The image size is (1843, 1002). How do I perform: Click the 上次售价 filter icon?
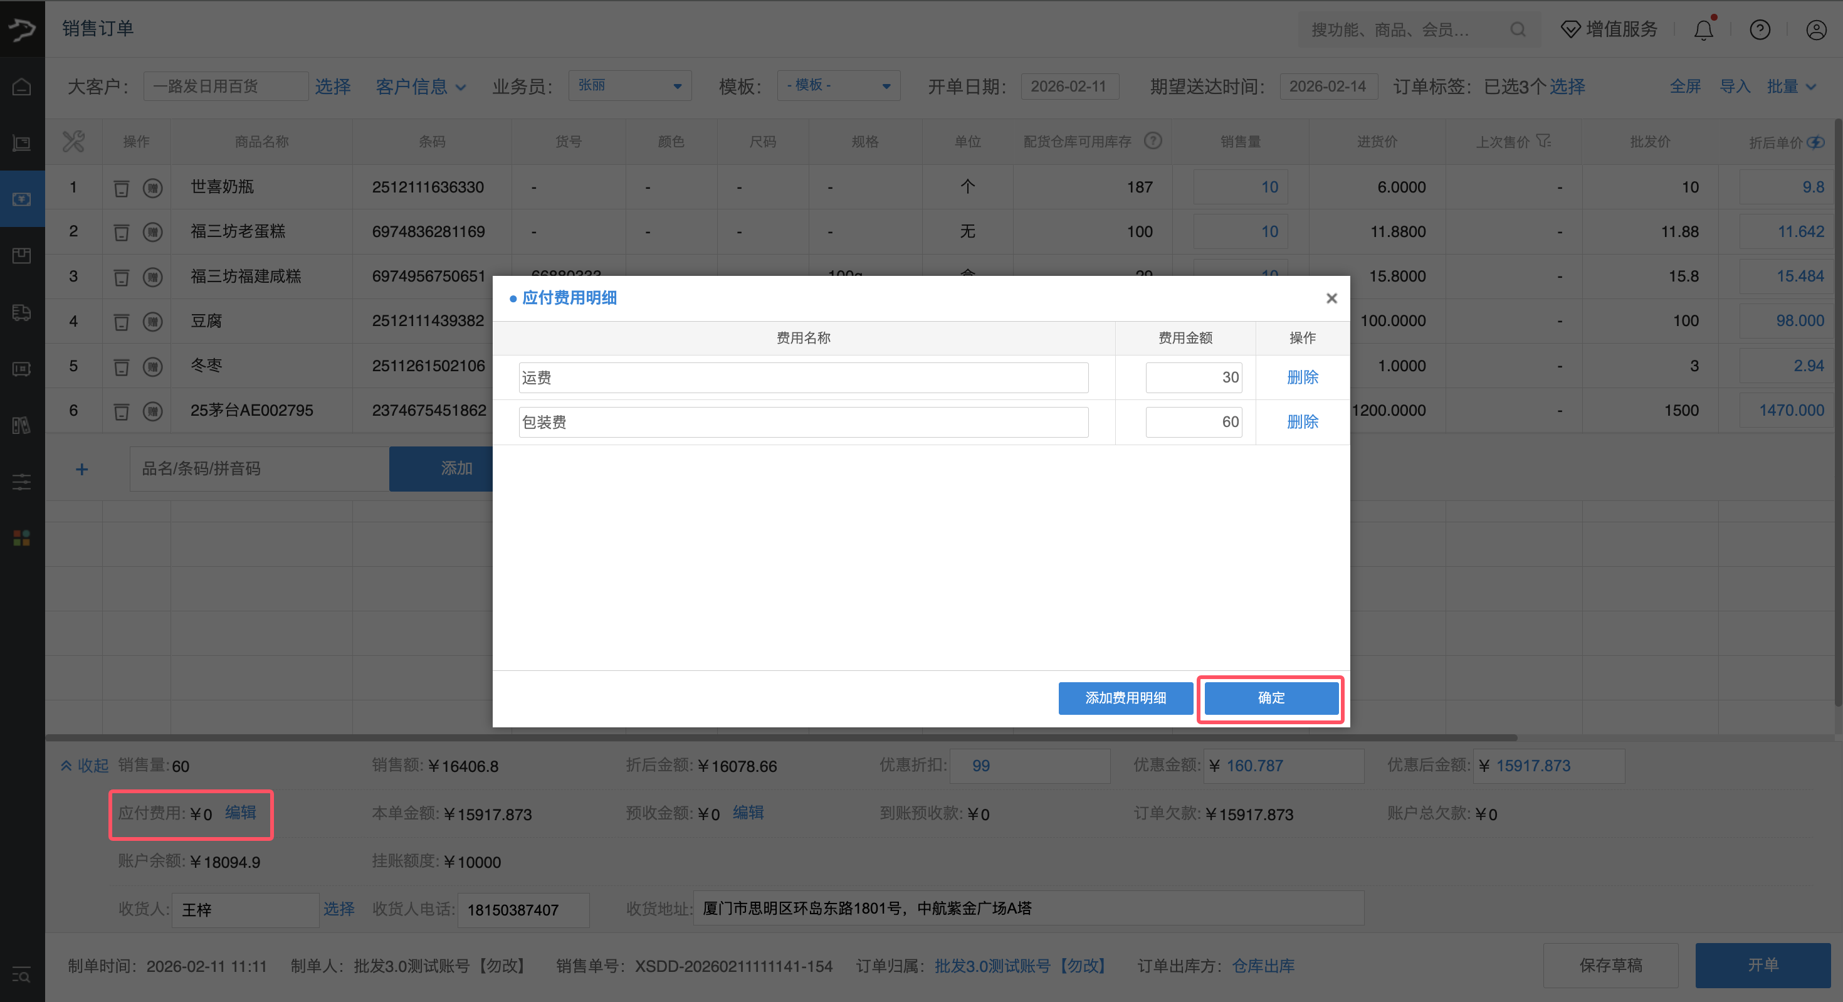(1543, 141)
